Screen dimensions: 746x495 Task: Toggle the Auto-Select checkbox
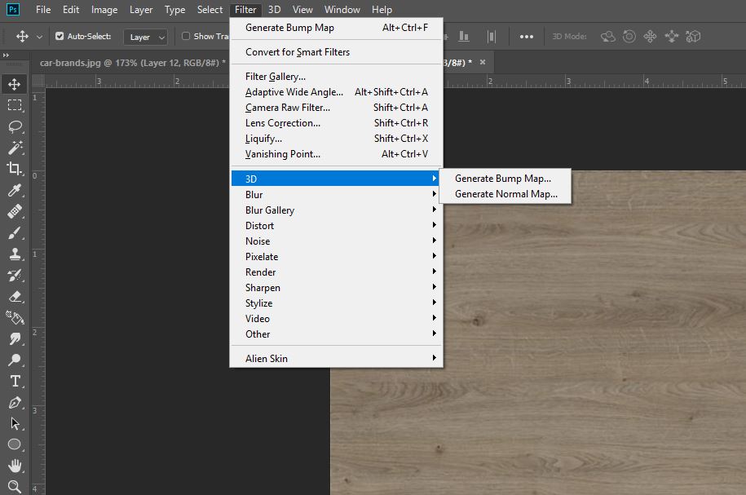coord(60,36)
